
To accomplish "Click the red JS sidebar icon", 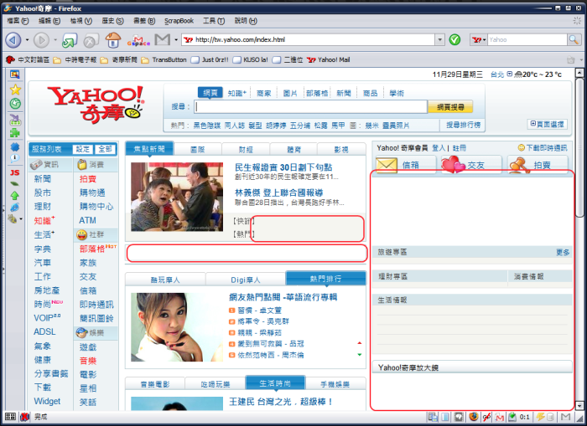I will point(14,172).
